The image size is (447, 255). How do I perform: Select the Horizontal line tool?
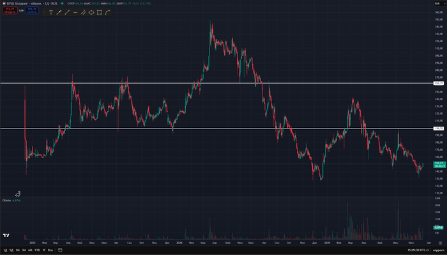click(75, 13)
